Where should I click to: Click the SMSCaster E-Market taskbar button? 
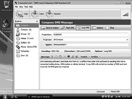40,97
